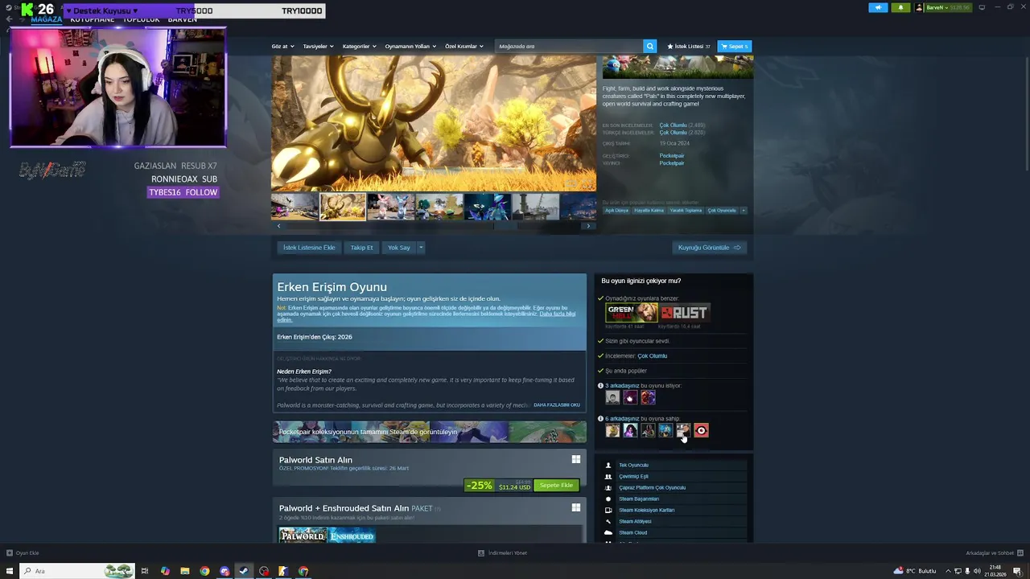Expand the Oynamanın Yolları dropdown
The width and height of the screenshot is (1030, 579).
pyautogui.click(x=410, y=46)
